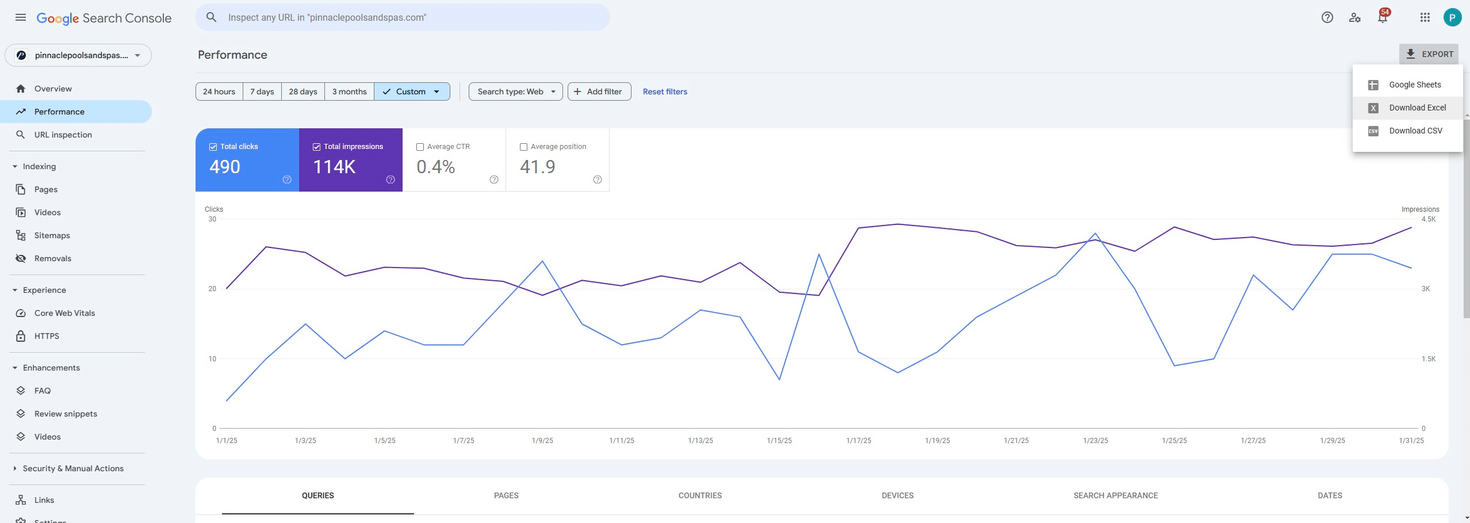Viewport: 1470px width, 523px height.
Task: Expand Security & Manual Actions section
Action: 73,468
